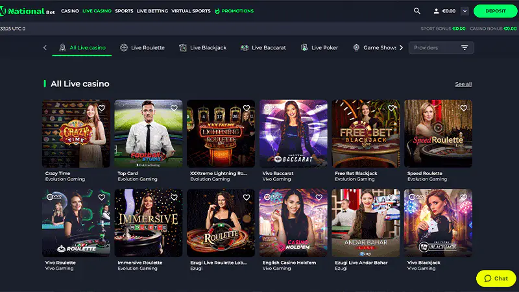Favorite Speed Roulette with the heart
Image resolution: width=519 pixels, height=292 pixels.
tap(464, 108)
